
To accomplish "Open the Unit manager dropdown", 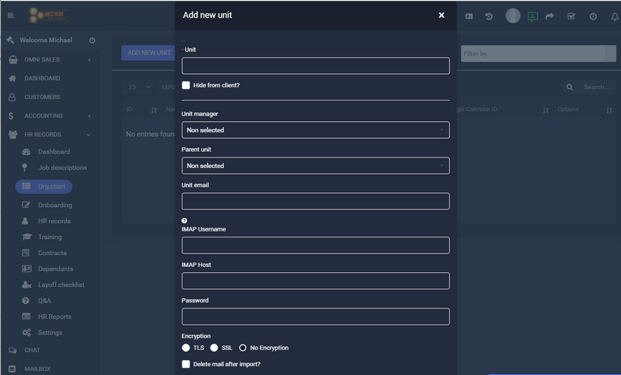I will click(x=315, y=130).
